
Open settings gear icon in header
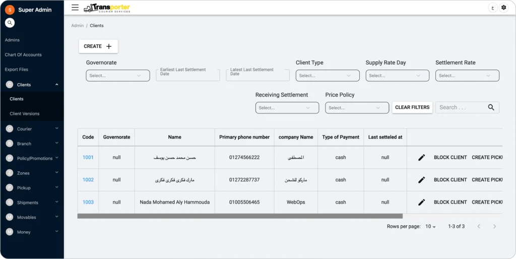tap(503, 8)
